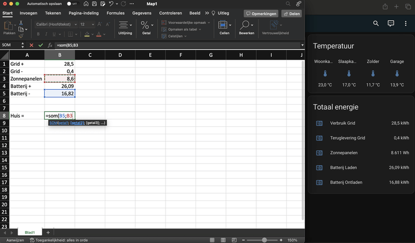The width and height of the screenshot is (415, 243).
Task: Add a new sheet with plus button
Action: click(48, 233)
